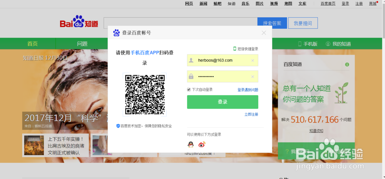The width and height of the screenshot is (385, 179).
Task: Open the 图片 top navigation link
Action: point(259,3)
